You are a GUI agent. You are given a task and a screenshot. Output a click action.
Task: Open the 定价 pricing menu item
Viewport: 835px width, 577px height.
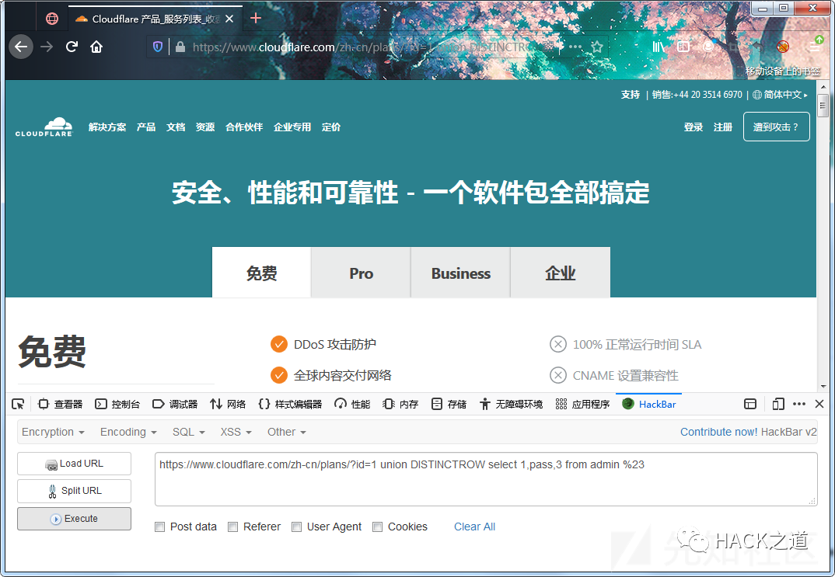[331, 127]
